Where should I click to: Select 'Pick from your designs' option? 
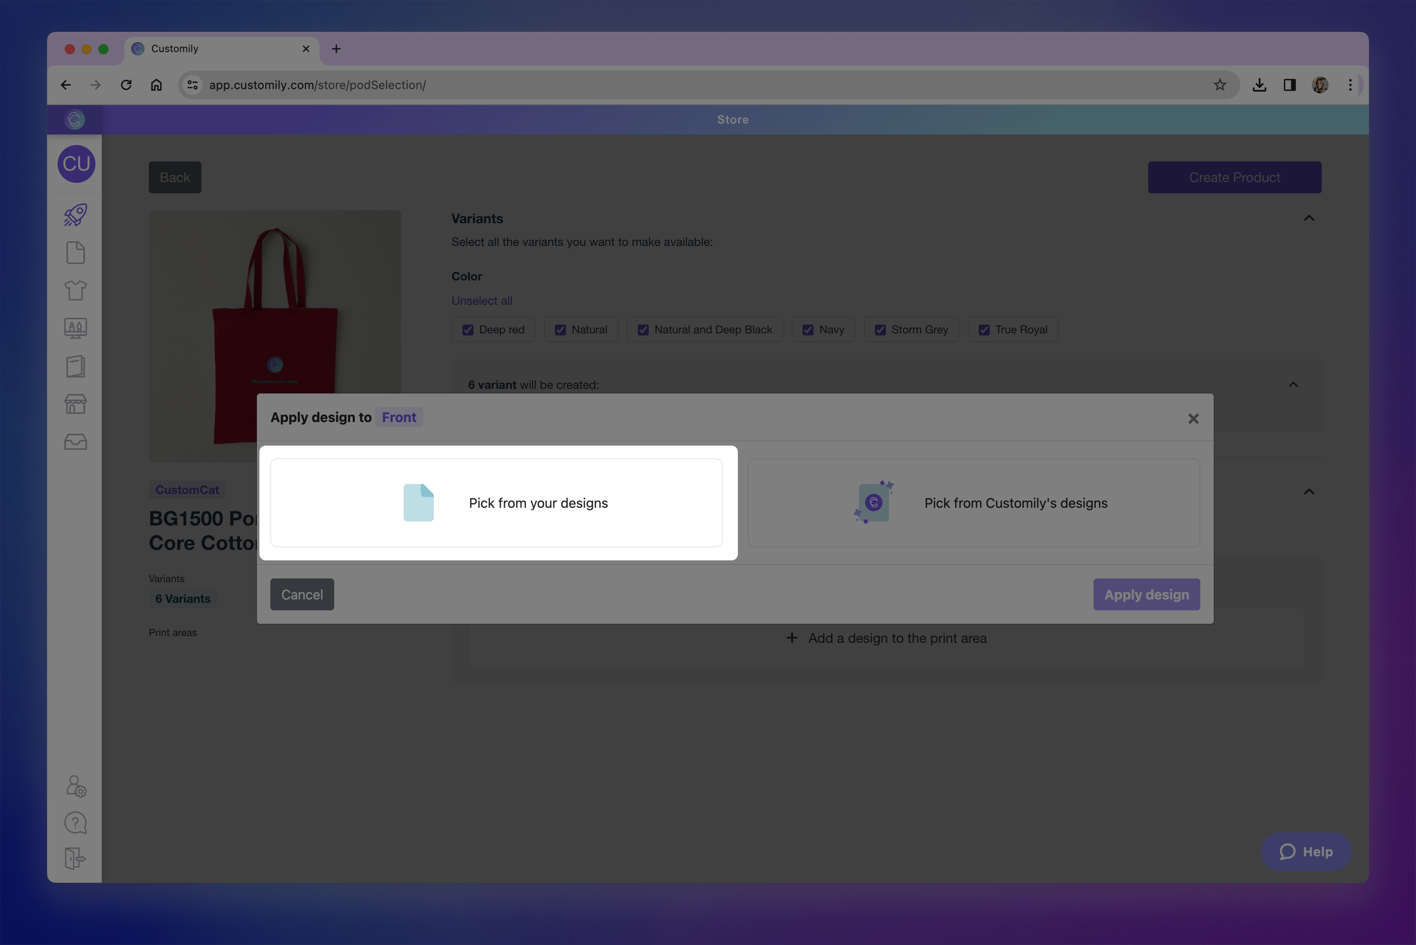(x=496, y=503)
